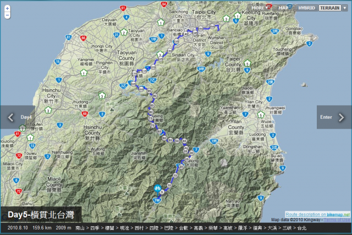
Task: Click the blue 6 highway shield
Action: coord(16,181)
